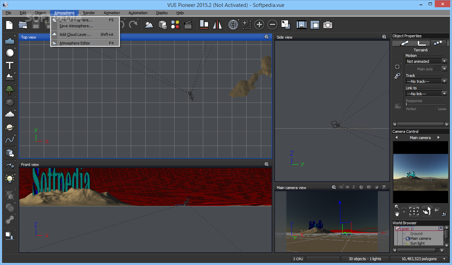Click the render camera icon in toolbar
The height and width of the screenshot is (265, 452).
(x=328, y=25)
